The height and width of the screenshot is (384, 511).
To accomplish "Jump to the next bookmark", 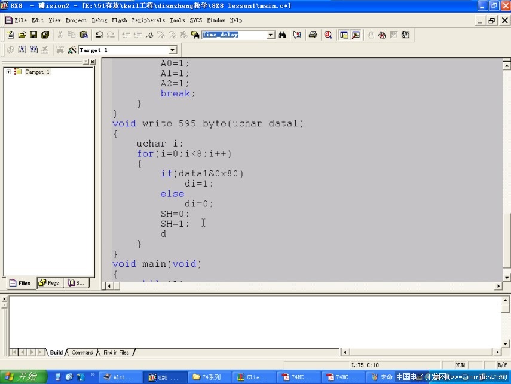I will click(161, 35).
